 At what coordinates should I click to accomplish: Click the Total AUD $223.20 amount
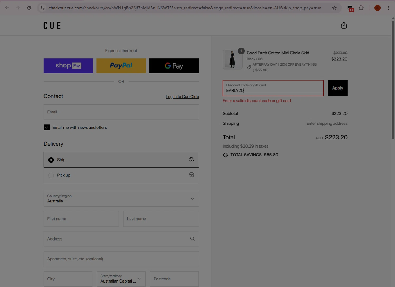332,137
